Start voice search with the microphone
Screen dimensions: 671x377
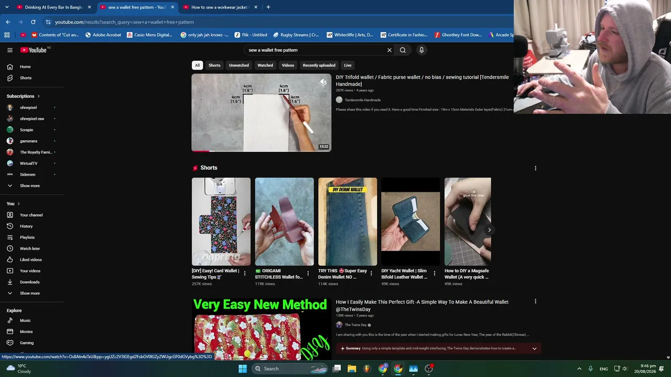(421, 50)
